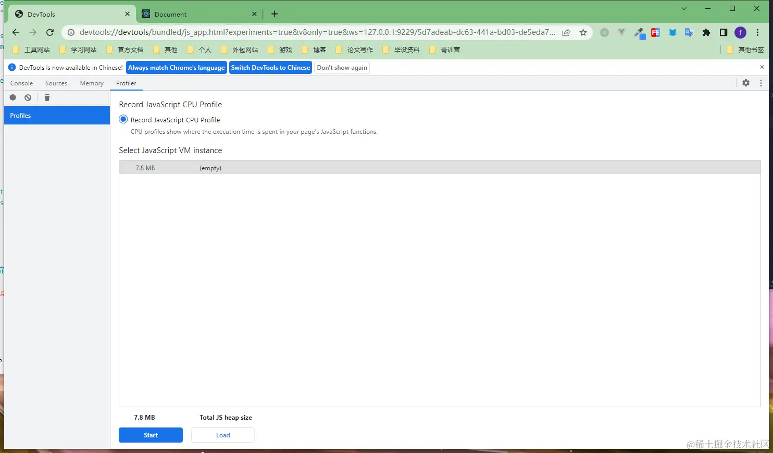The image size is (773, 453).
Task: Open DevTools three-dot customize menu
Action: [x=761, y=83]
